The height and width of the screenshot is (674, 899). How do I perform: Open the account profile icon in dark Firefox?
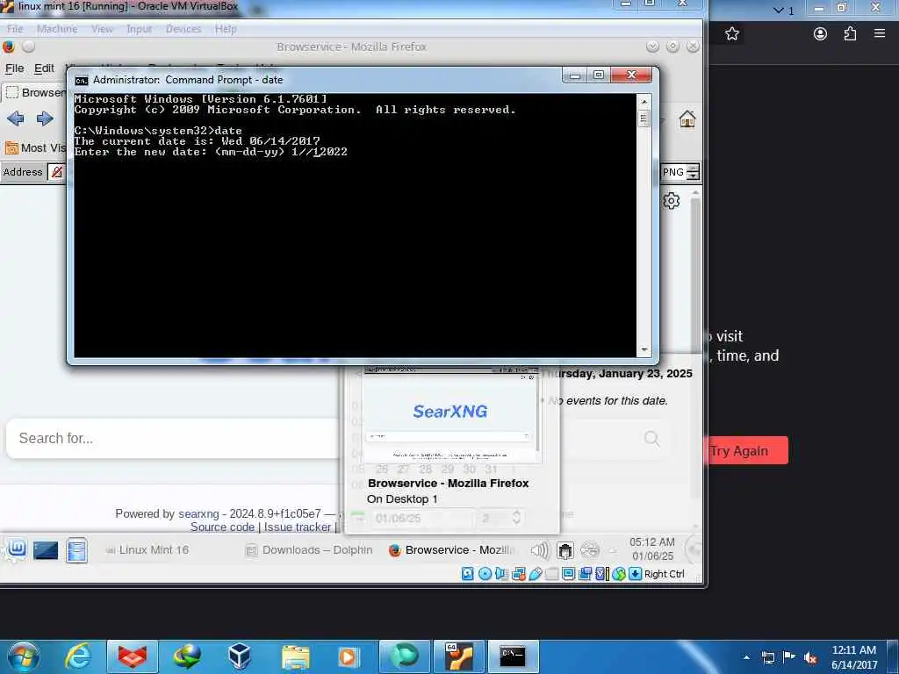coord(821,34)
